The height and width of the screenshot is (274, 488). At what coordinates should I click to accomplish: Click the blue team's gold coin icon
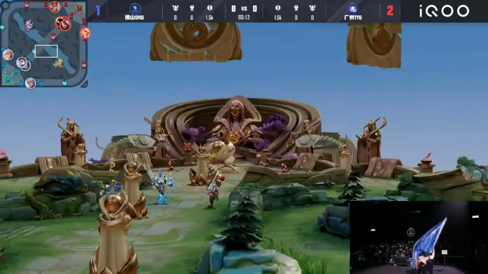click(210, 8)
